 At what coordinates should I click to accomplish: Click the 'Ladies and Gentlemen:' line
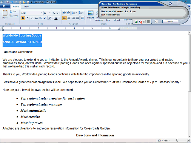[18, 52]
